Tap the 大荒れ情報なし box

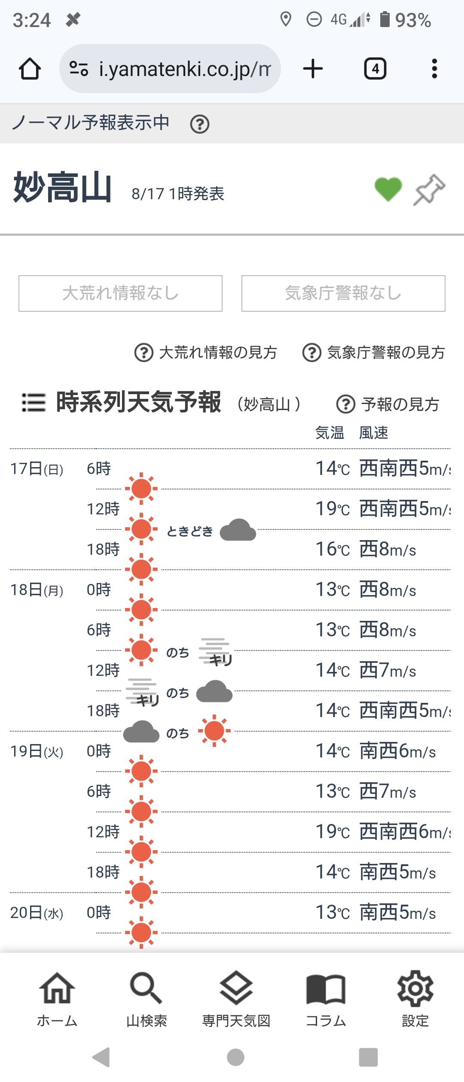(120, 293)
